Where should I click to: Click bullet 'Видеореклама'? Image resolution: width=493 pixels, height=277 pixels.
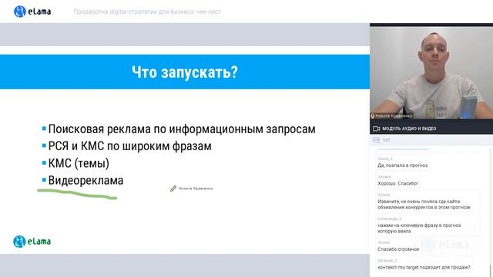[86, 181]
